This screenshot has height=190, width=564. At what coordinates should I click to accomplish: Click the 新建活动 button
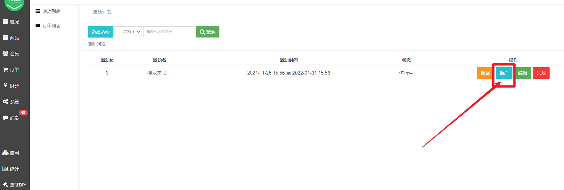101,32
